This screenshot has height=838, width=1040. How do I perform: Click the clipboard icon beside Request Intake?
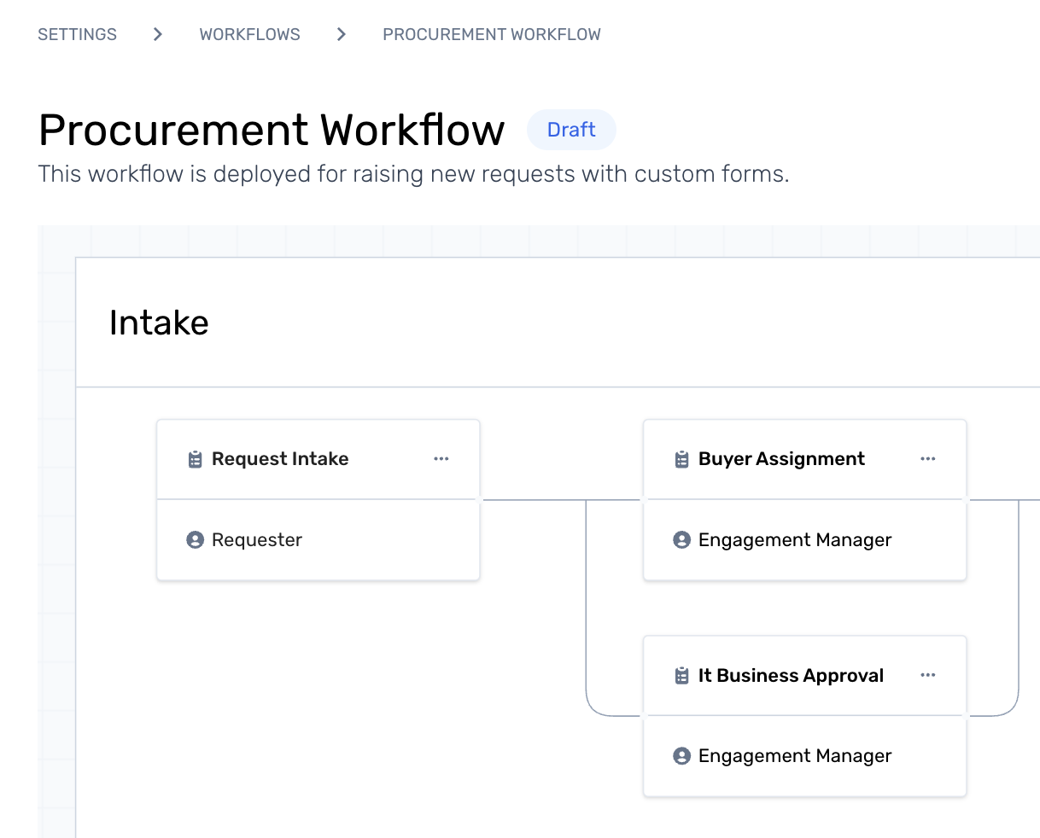(x=195, y=459)
